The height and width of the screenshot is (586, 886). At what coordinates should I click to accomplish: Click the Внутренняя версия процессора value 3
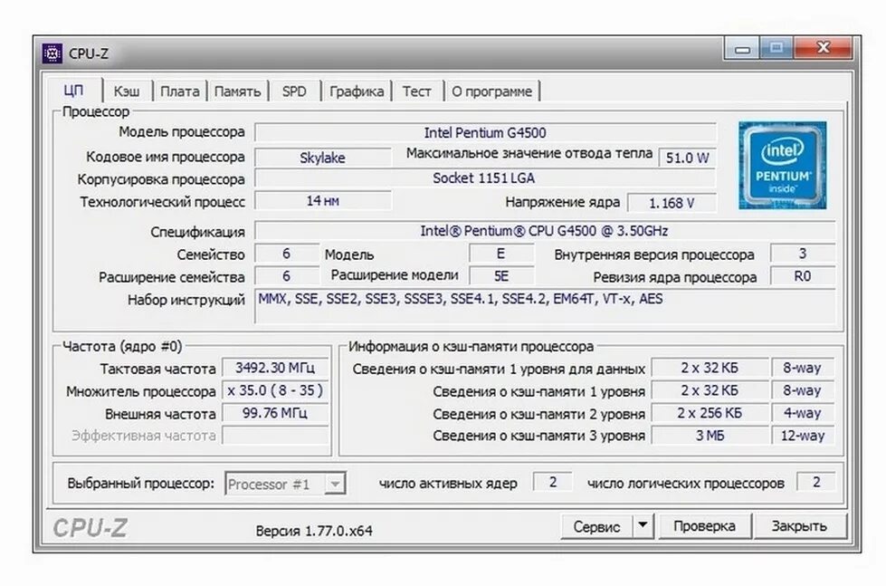803,254
